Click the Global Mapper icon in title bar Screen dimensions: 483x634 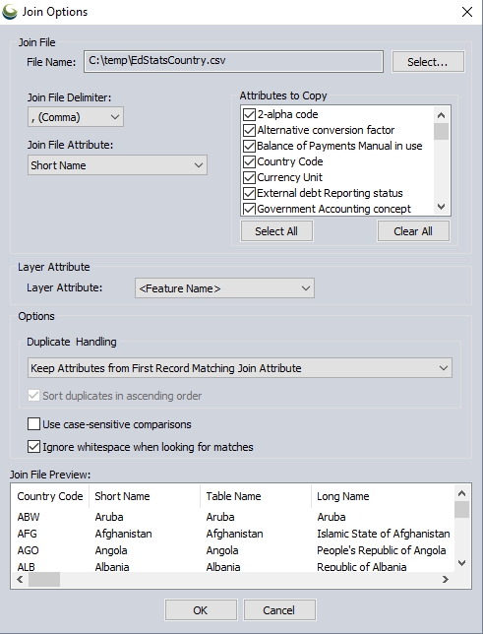click(10, 12)
